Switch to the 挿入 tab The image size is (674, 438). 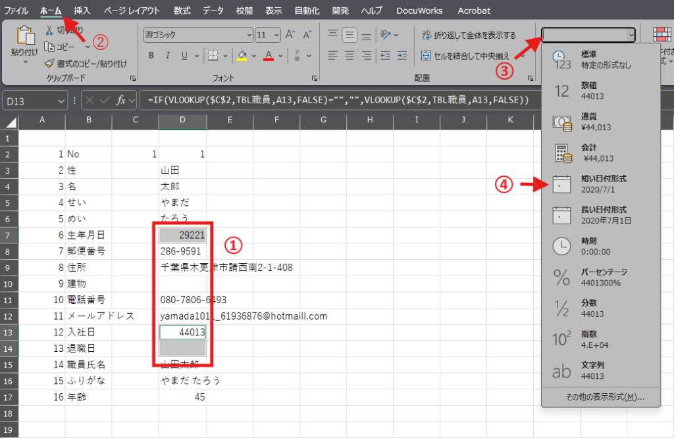point(82,11)
